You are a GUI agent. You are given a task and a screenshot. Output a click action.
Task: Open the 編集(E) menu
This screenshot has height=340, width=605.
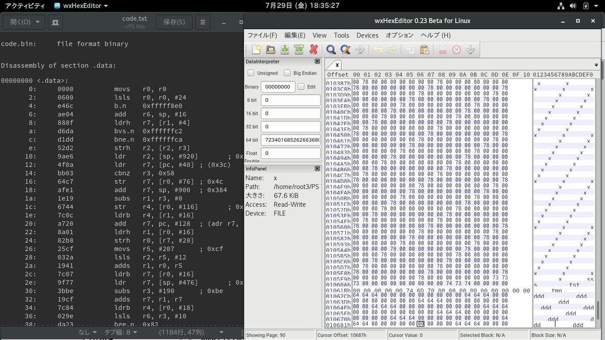click(295, 35)
